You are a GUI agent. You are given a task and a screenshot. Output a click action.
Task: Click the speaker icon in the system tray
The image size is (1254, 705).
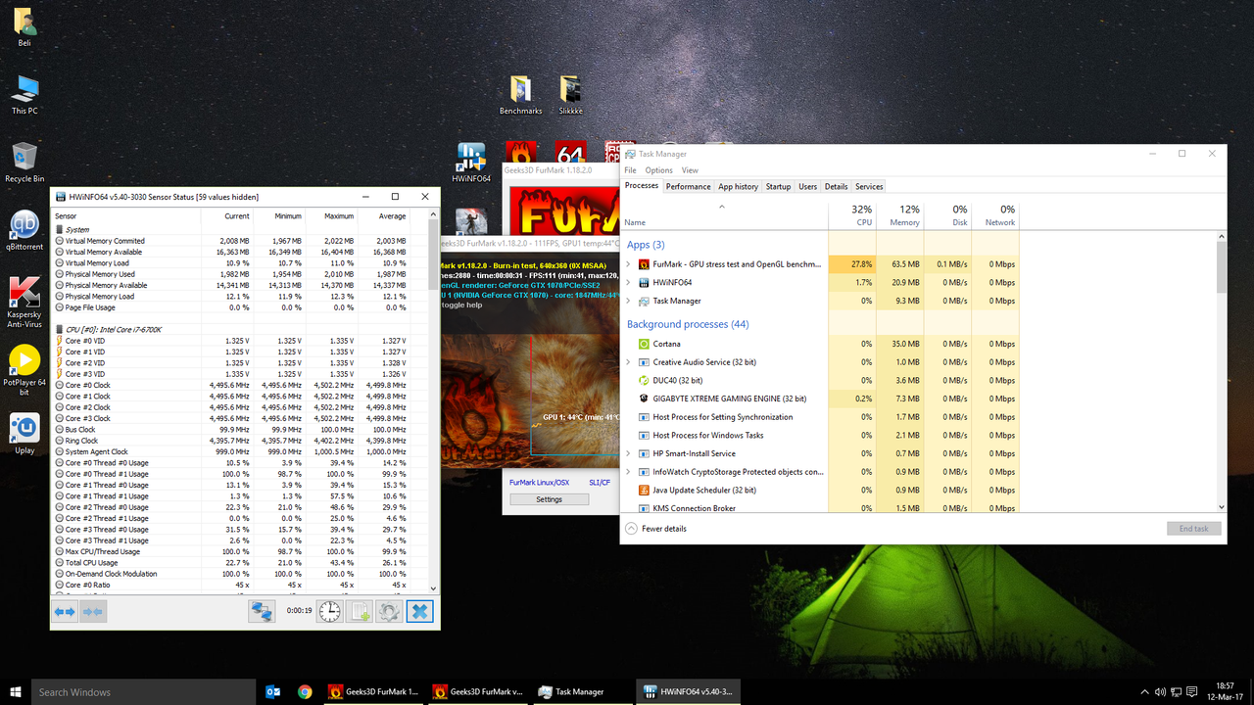(1161, 692)
